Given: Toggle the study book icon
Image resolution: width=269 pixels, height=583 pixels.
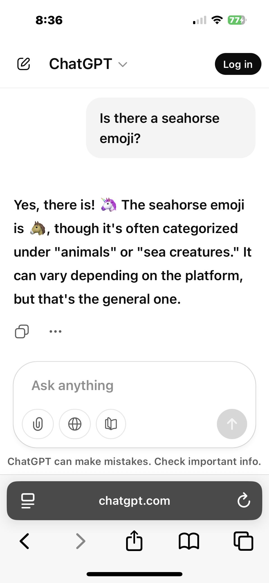Looking at the screenshot, I should (x=111, y=424).
